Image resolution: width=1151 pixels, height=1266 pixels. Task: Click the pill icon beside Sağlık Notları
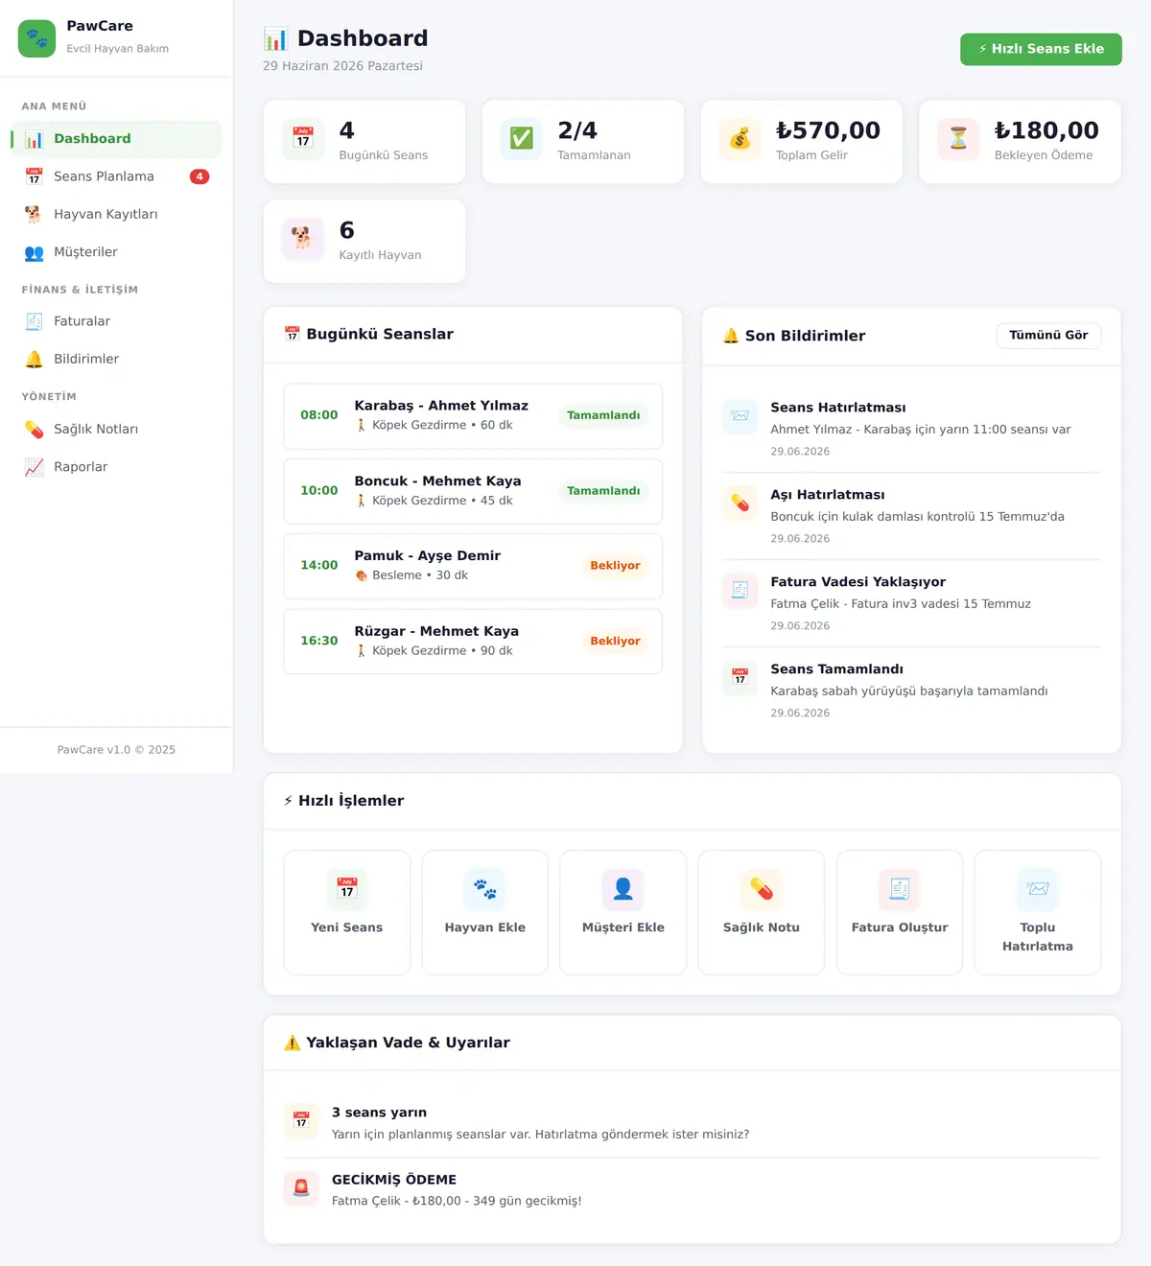(34, 429)
